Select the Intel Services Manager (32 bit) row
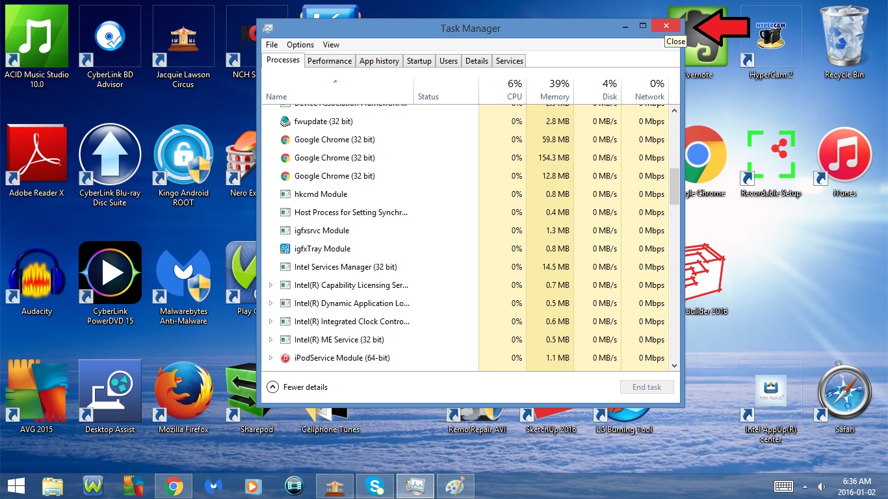This screenshot has width=888, height=499. click(465, 267)
